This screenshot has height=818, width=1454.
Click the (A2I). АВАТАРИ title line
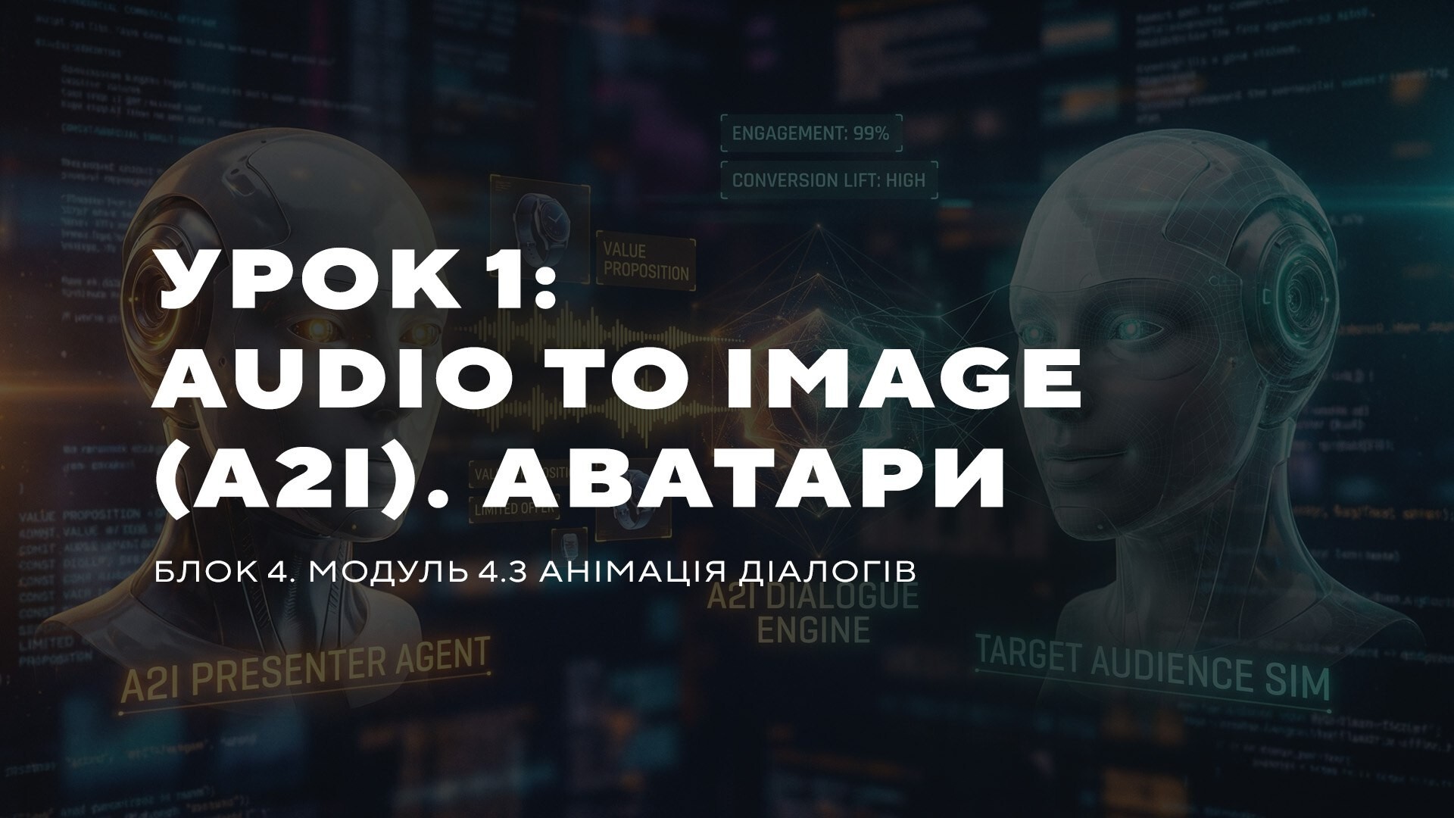pyautogui.click(x=579, y=479)
